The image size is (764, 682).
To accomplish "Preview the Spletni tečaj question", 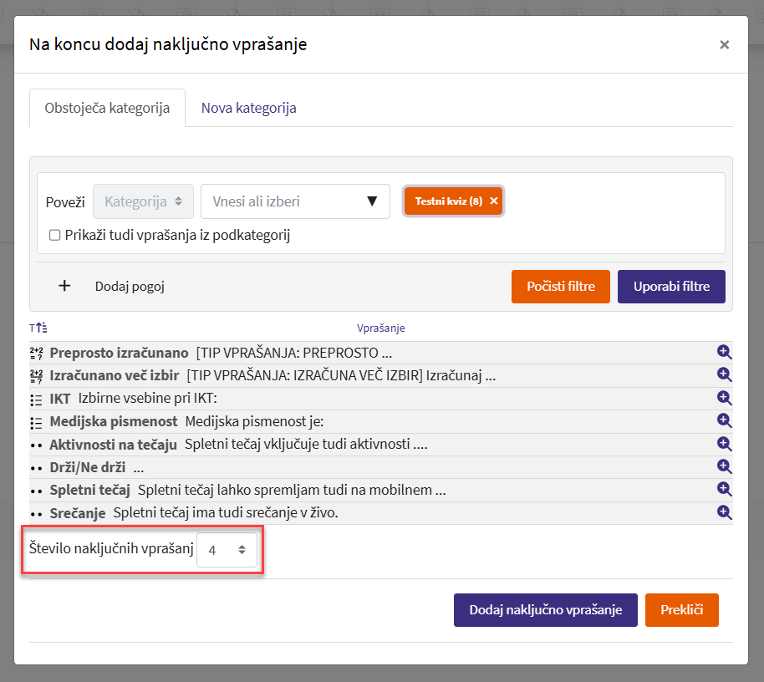I will click(724, 489).
